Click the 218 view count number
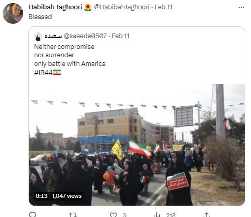 pyautogui.click(x=171, y=215)
